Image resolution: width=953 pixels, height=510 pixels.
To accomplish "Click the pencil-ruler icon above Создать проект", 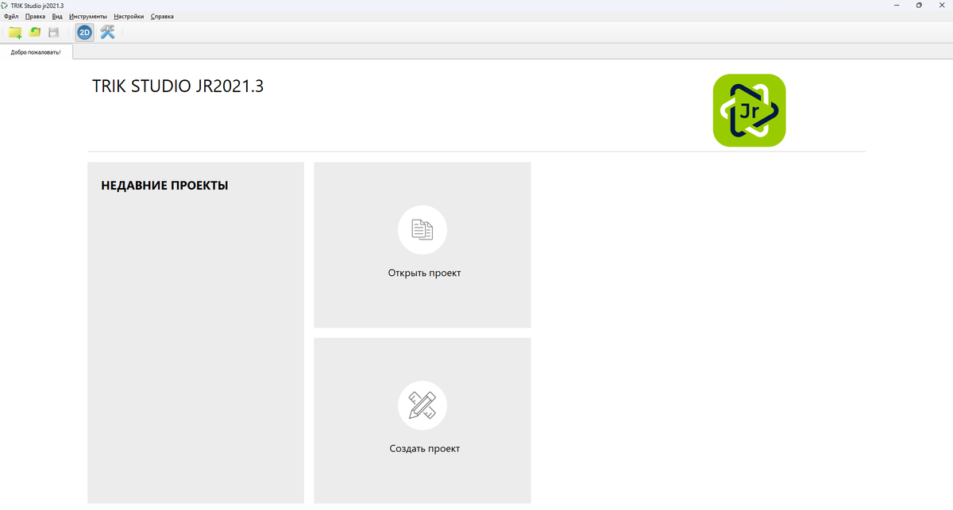I will click(422, 405).
